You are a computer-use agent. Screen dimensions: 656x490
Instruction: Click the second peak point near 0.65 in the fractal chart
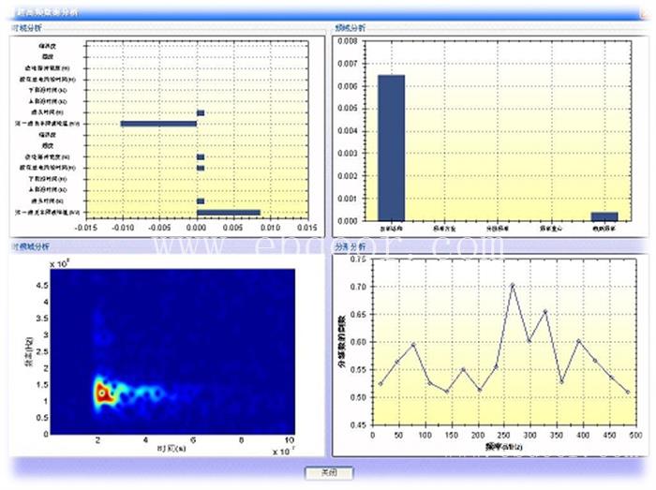tap(545, 311)
